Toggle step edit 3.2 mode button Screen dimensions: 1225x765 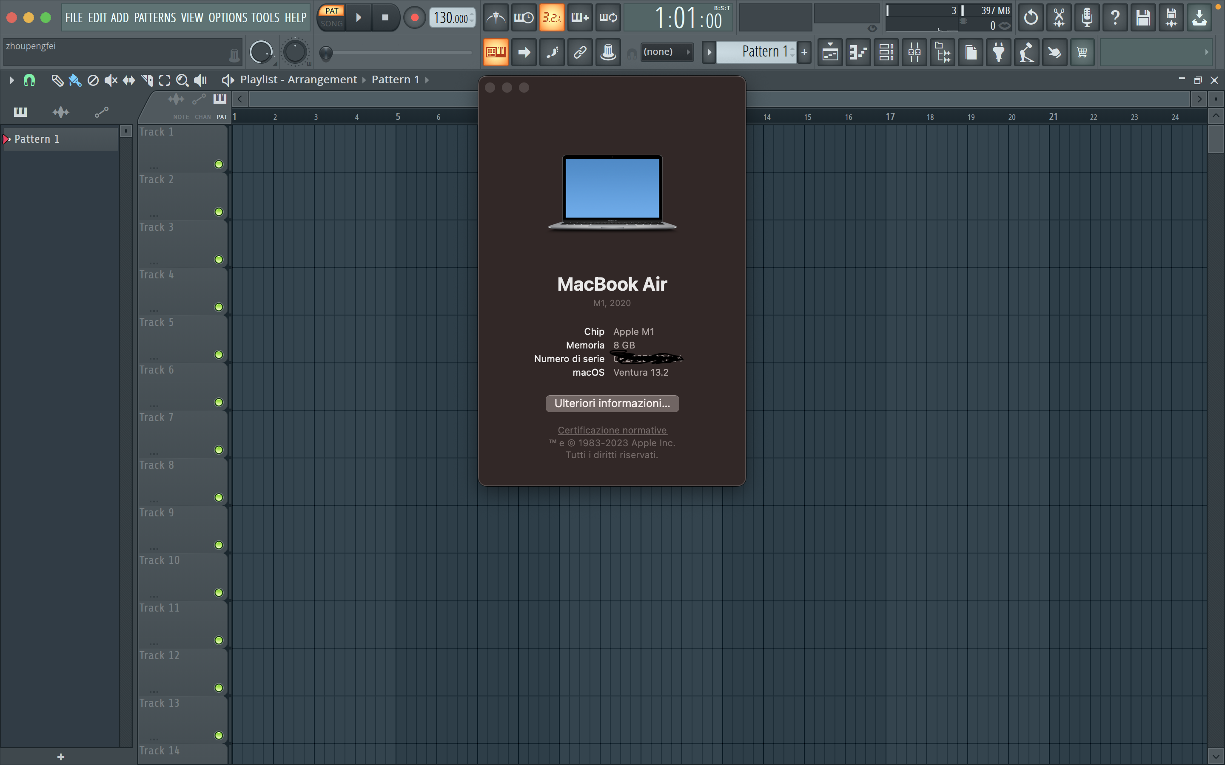(552, 18)
